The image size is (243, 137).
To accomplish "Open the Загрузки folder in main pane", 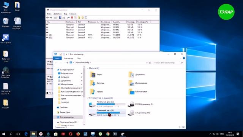I will tap(97, 83).
